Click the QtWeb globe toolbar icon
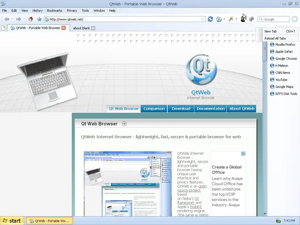 point(219,19)
